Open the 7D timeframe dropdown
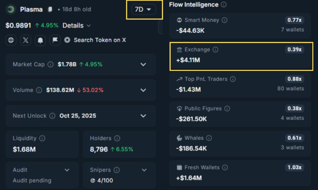318x190 pixels. pyautogui.click(x=143, y=9)
